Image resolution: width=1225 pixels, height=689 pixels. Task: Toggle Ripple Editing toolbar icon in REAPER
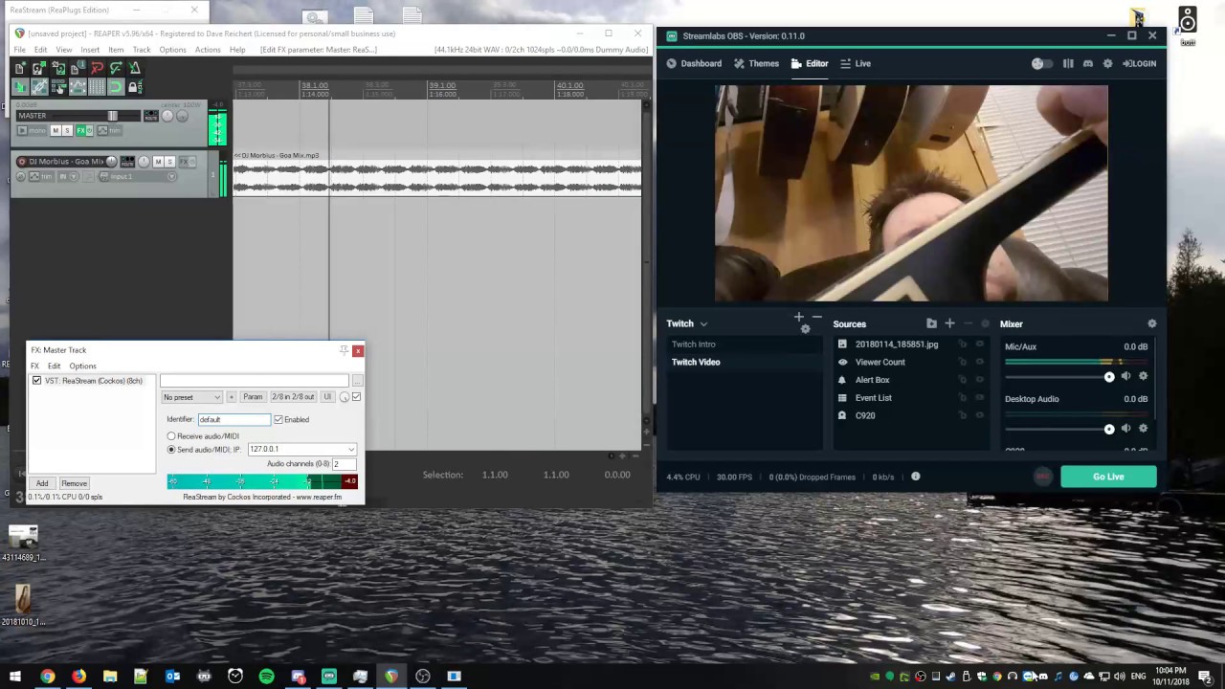[x=58, y=87]
